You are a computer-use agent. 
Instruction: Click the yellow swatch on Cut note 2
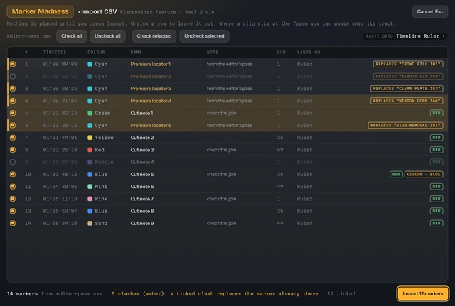[90, 138]
